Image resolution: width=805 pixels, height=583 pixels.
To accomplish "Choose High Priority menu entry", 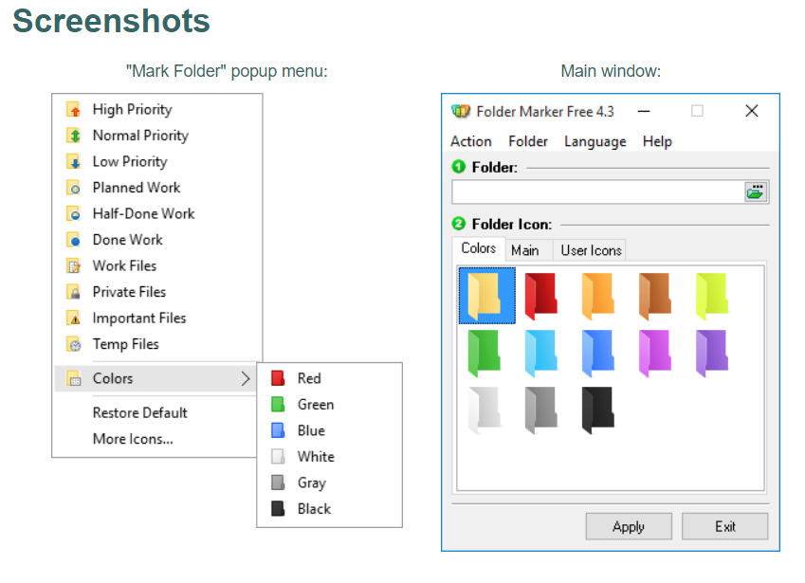I will (x=157, y=109).
